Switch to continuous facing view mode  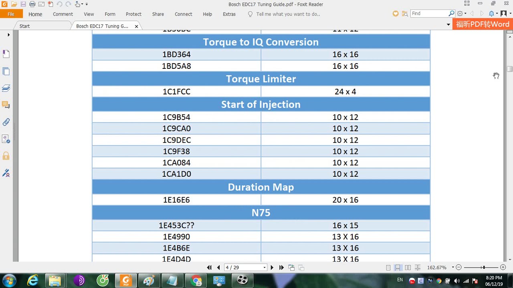[x=417, y=267]
